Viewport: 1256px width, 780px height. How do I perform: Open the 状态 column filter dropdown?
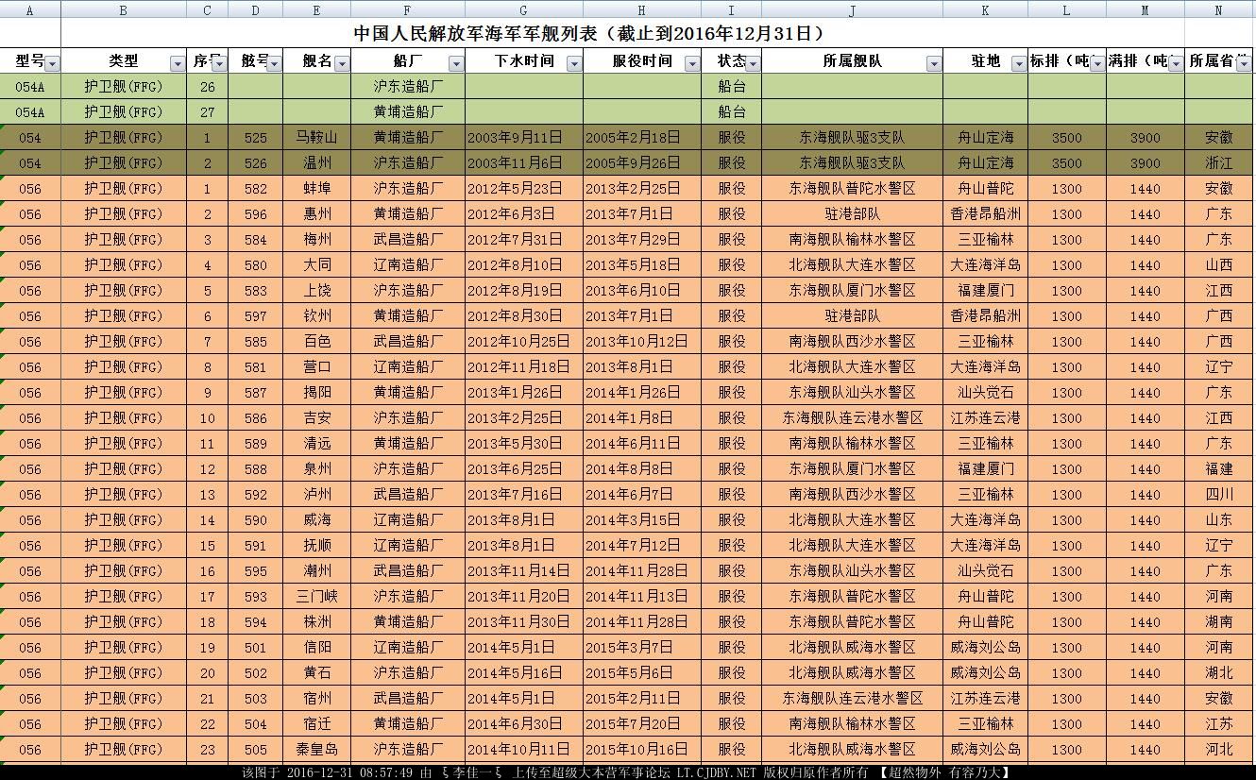tap(753, 64)
